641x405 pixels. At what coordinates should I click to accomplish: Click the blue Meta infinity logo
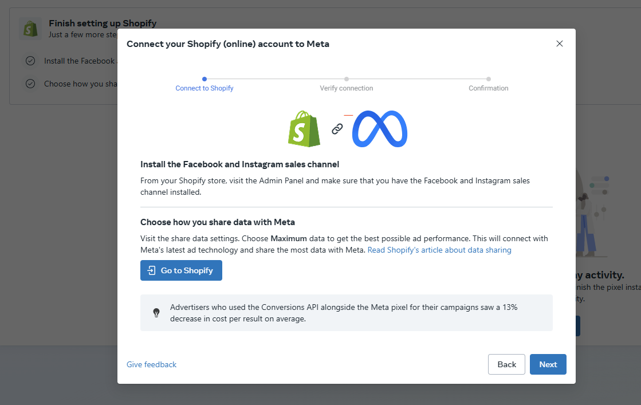click(x=380, y=129)
